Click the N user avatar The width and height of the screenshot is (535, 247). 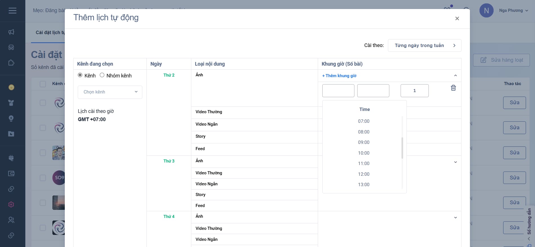[486, 11]
